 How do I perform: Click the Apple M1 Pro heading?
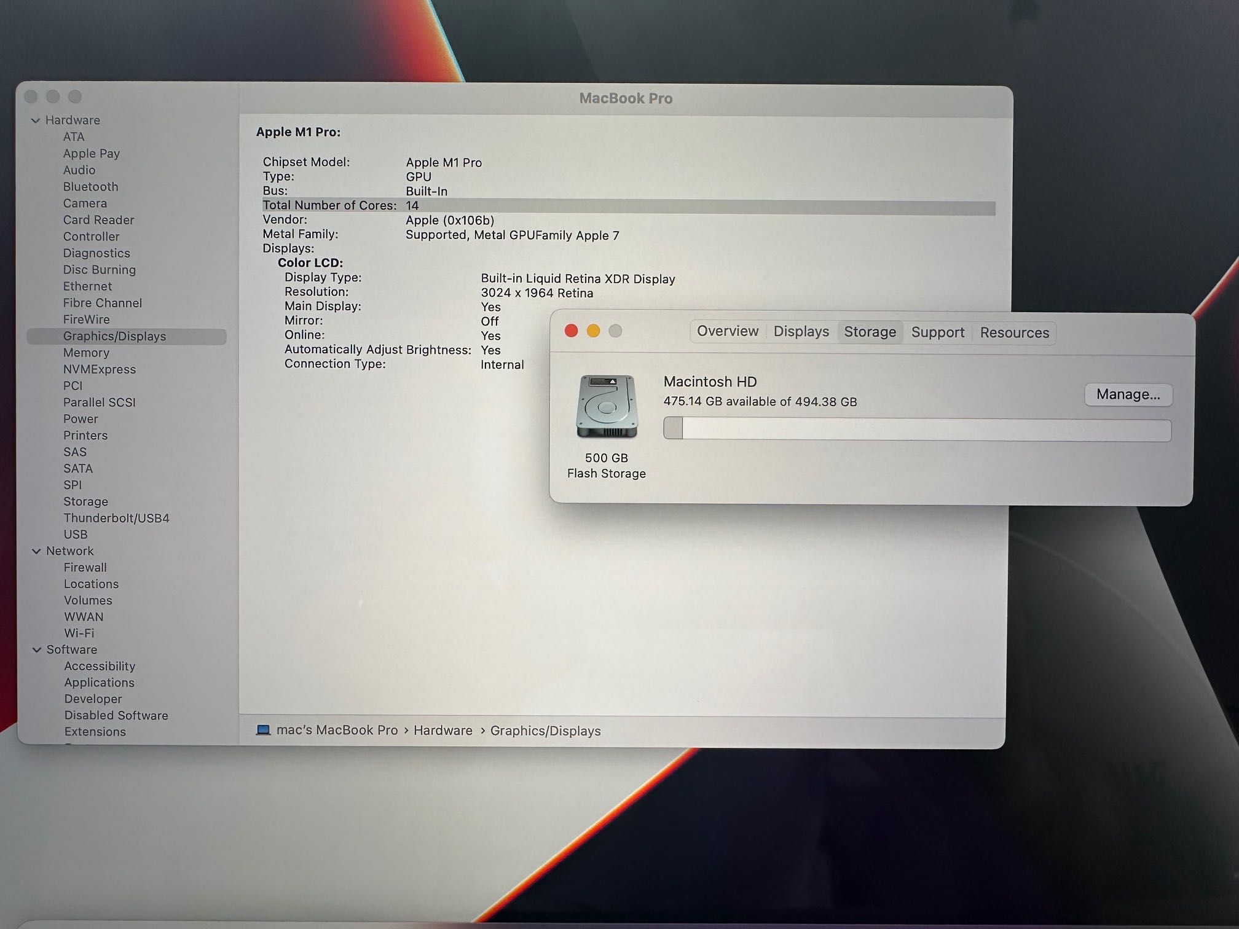(x=298, y=132)
